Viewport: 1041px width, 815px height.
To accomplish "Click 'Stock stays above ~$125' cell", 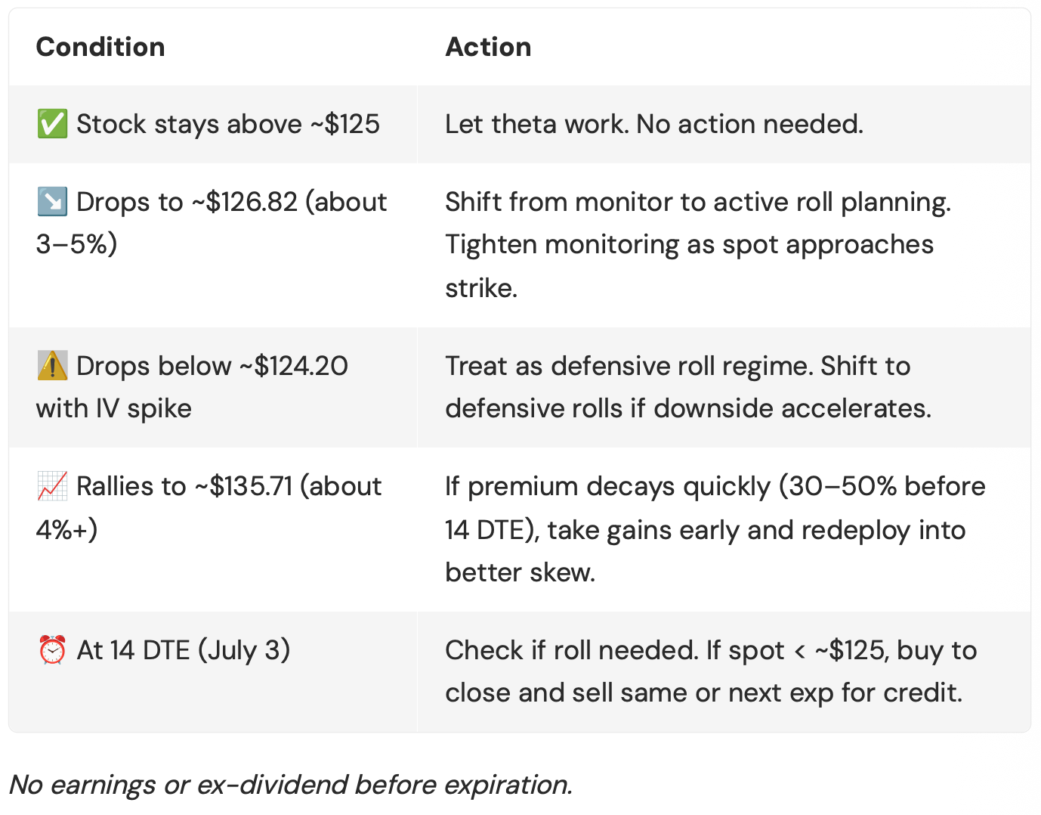I will 213,124.
